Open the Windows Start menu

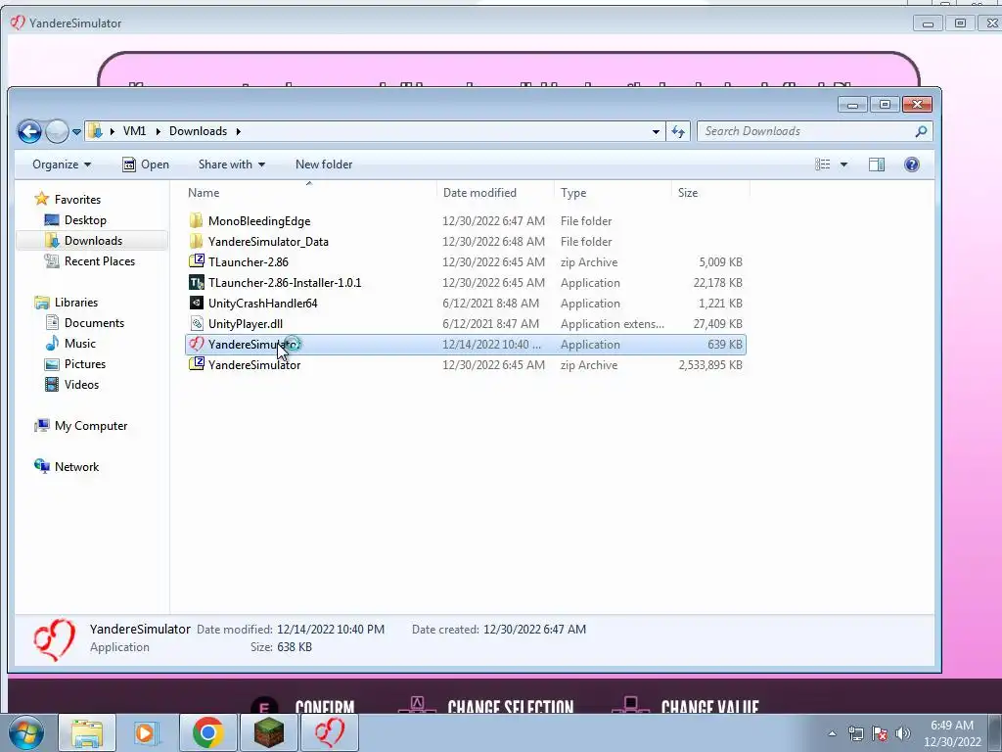coord(25,732)
